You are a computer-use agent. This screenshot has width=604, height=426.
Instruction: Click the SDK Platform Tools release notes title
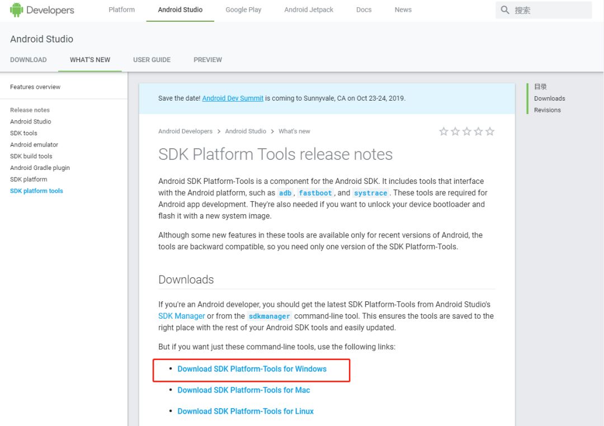pyautogui.click(x=275, y=154)
